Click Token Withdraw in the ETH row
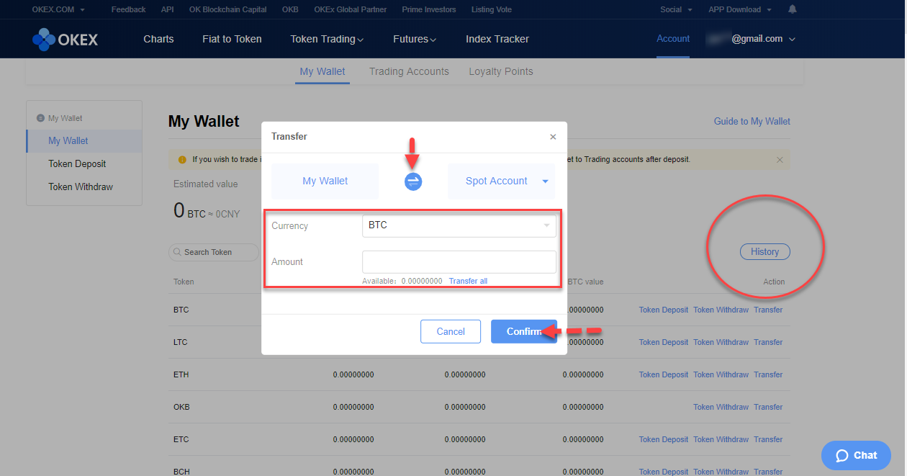Viewport: 907px width, 476px height. click(x=721, y=375)
